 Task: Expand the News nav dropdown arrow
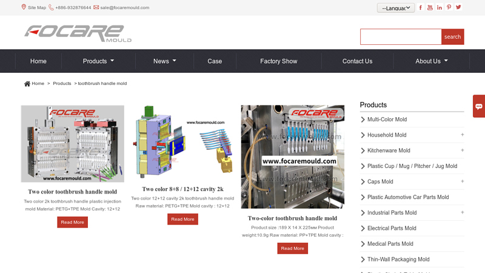click(174, 61)
